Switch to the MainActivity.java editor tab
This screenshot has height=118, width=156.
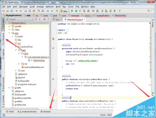pos(75,19)
